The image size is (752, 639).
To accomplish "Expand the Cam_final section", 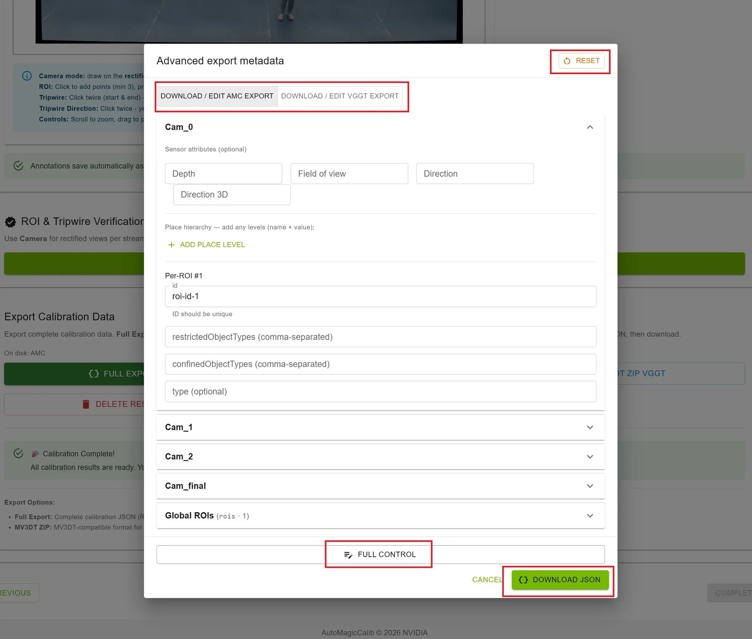I will click(x=380, y=486).
